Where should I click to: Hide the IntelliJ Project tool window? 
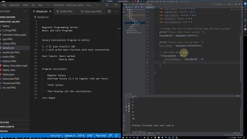click(144, 7)
